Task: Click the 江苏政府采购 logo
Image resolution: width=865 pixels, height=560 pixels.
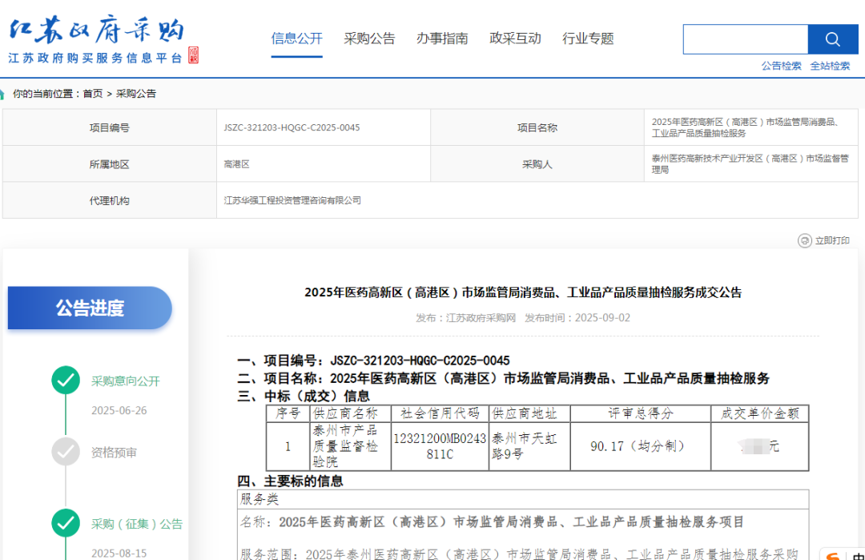Action: (96, 32)
